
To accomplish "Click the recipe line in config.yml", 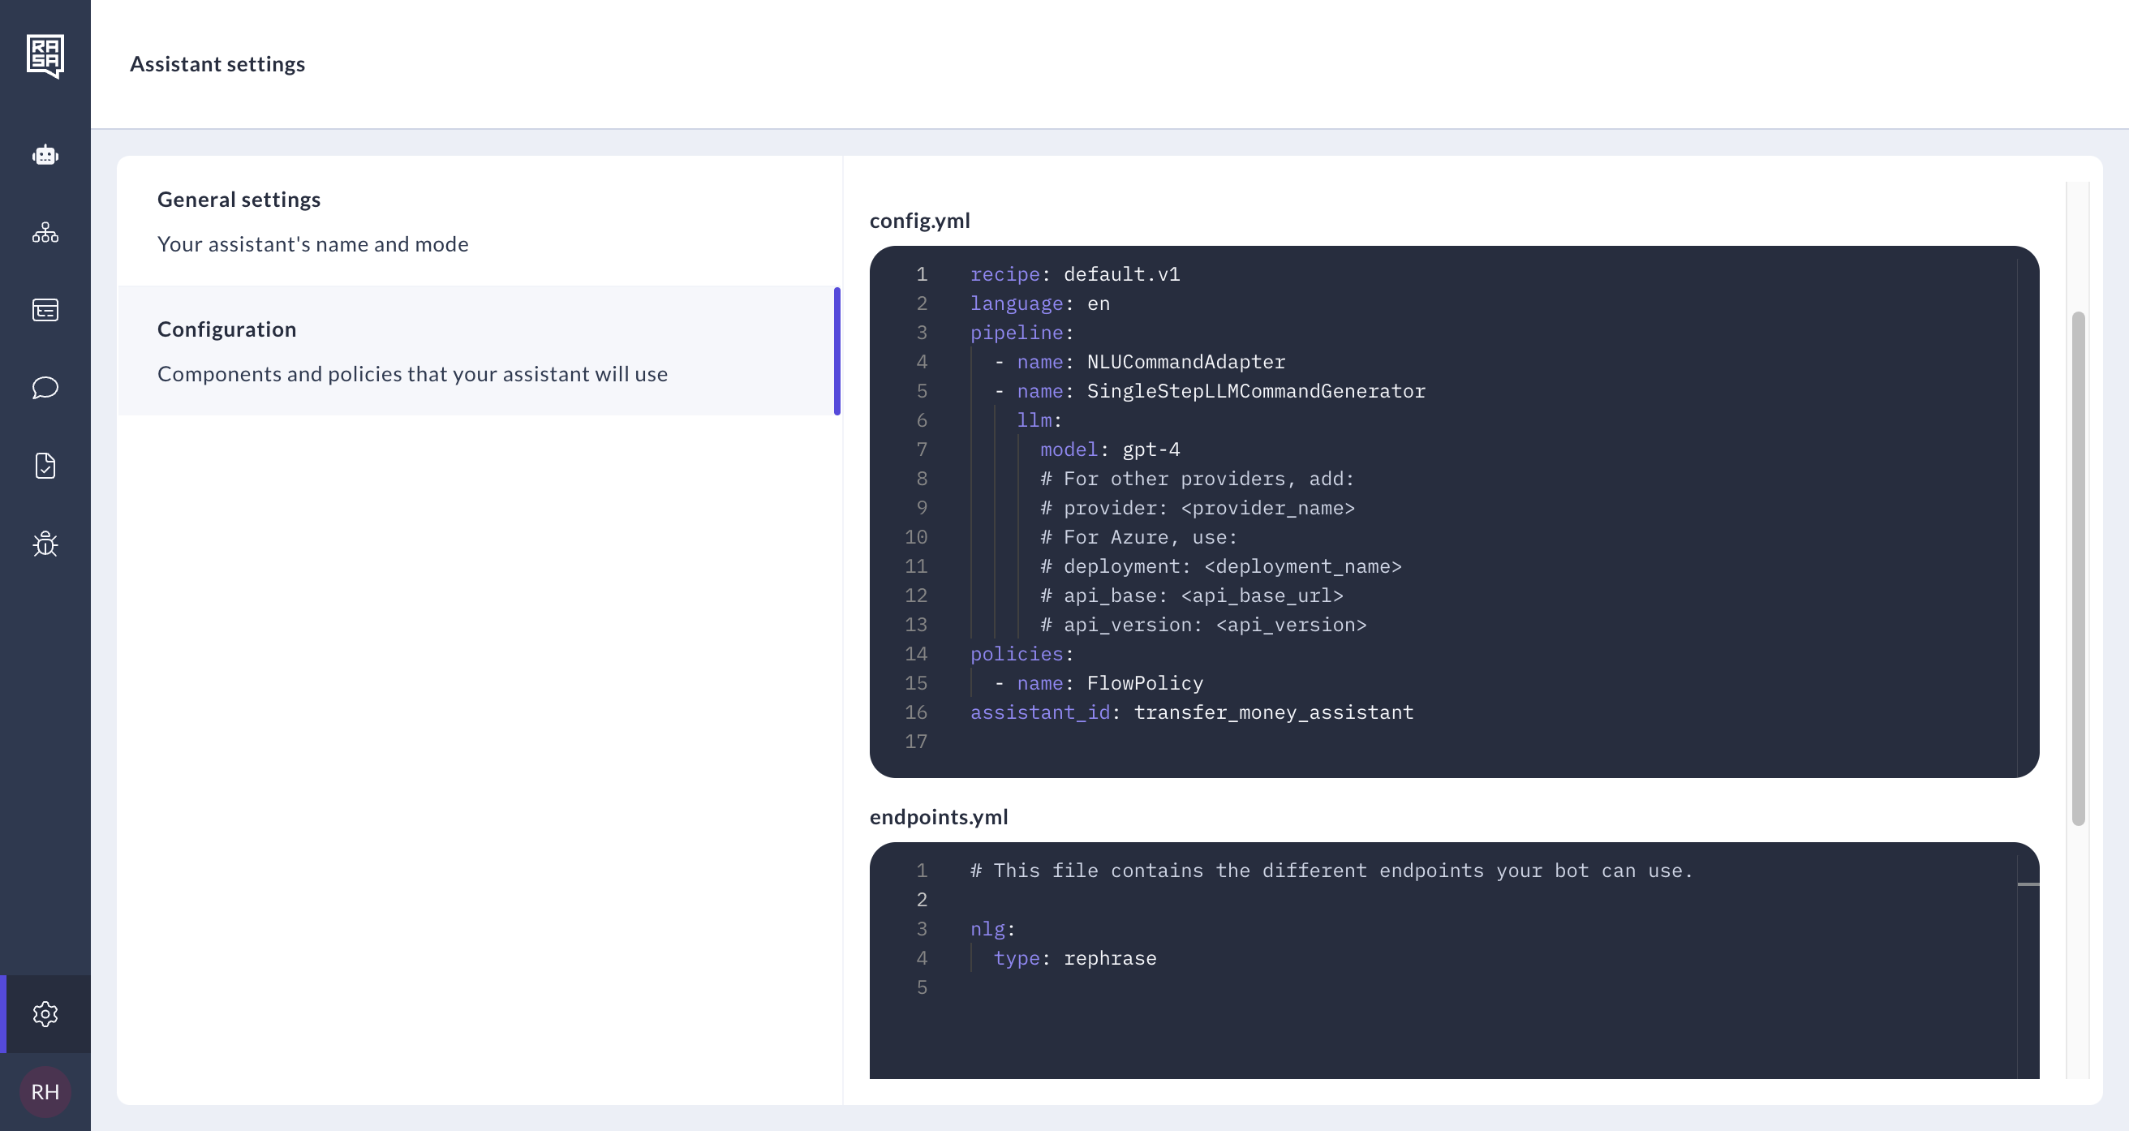I will pos(1074,274).
